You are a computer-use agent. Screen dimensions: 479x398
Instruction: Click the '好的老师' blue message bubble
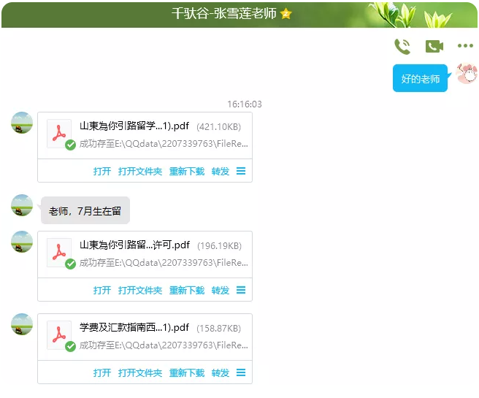tap(420, 78)
